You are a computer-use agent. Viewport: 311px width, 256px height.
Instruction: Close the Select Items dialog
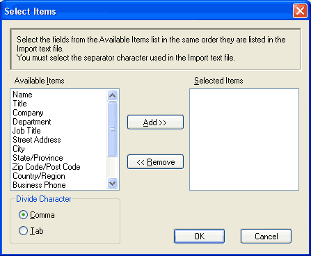point(300,11)
